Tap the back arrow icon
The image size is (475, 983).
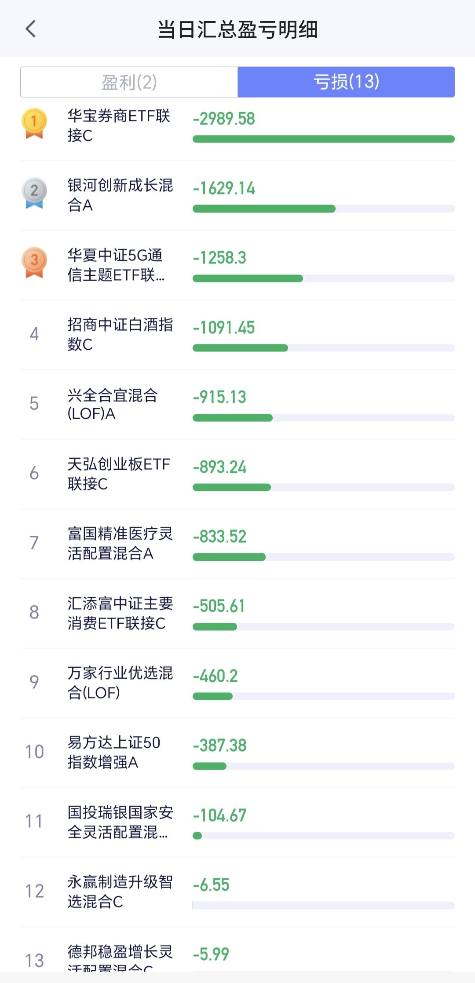click(x=30, y=29)
